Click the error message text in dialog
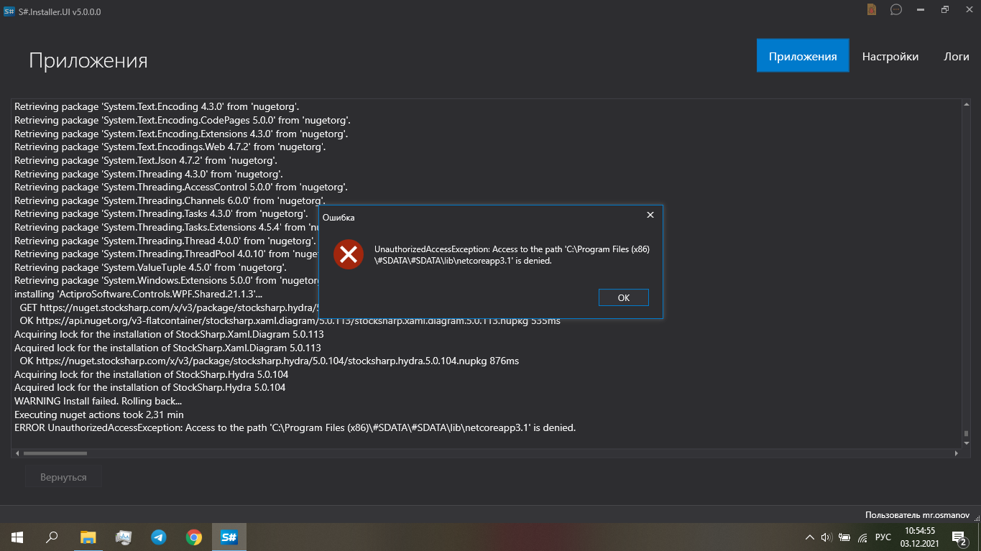Viewport: 981px width, 551px height. (512, 255)
